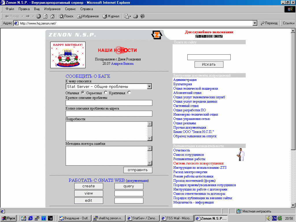This screenshot has height=222, width=296.
Task: Launch Internet Explorer from quick launch
Action: click(30, 218)
